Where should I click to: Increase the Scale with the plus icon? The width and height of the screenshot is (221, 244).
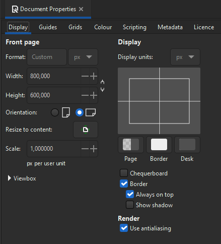click(94, 149)
